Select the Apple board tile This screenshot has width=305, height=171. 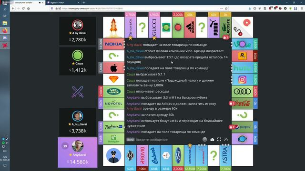113,68
